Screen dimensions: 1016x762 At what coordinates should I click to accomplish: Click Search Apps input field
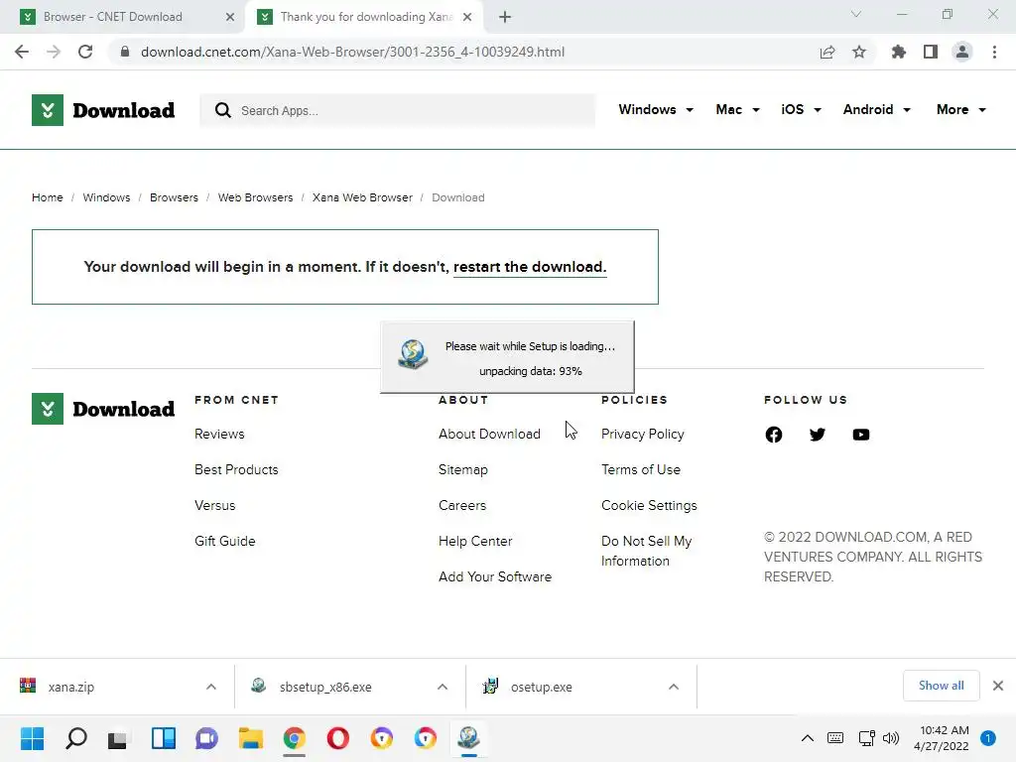tap(397, 111)
